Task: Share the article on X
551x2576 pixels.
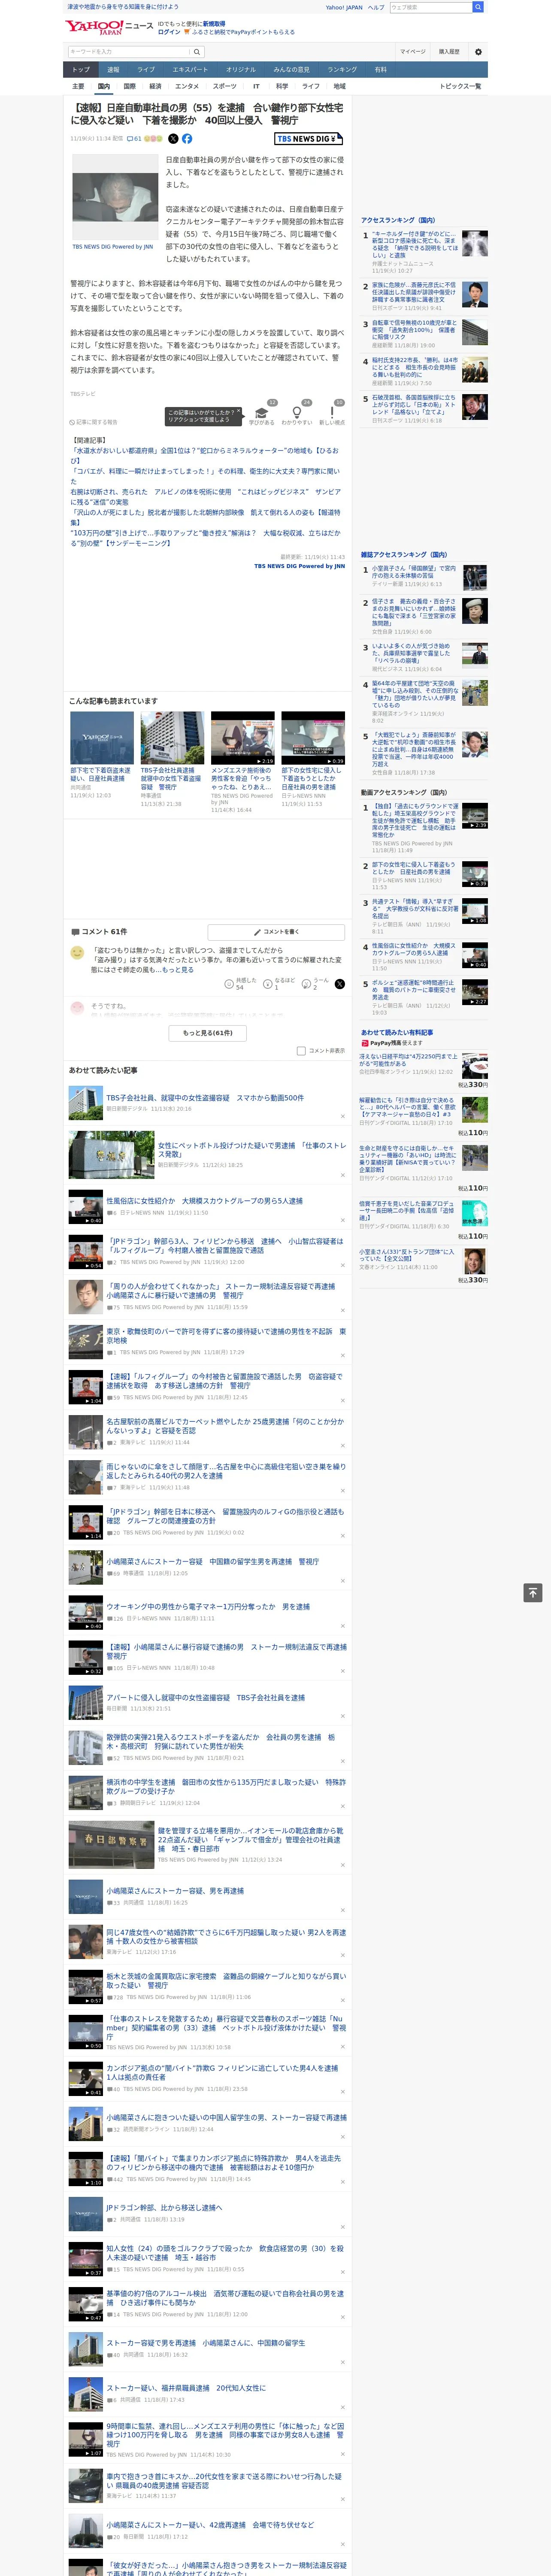Action: (x=173, y=139)
